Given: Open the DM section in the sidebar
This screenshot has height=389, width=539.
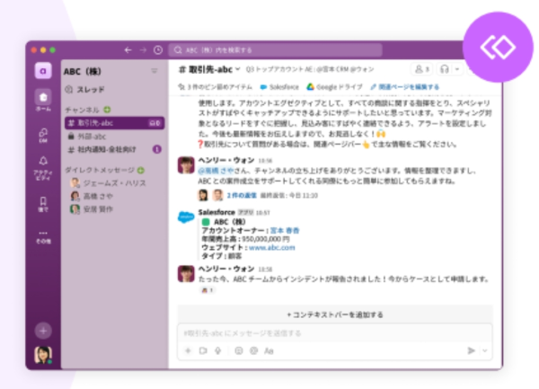Looking at the screenshot, I should click(x=43, y=135).
